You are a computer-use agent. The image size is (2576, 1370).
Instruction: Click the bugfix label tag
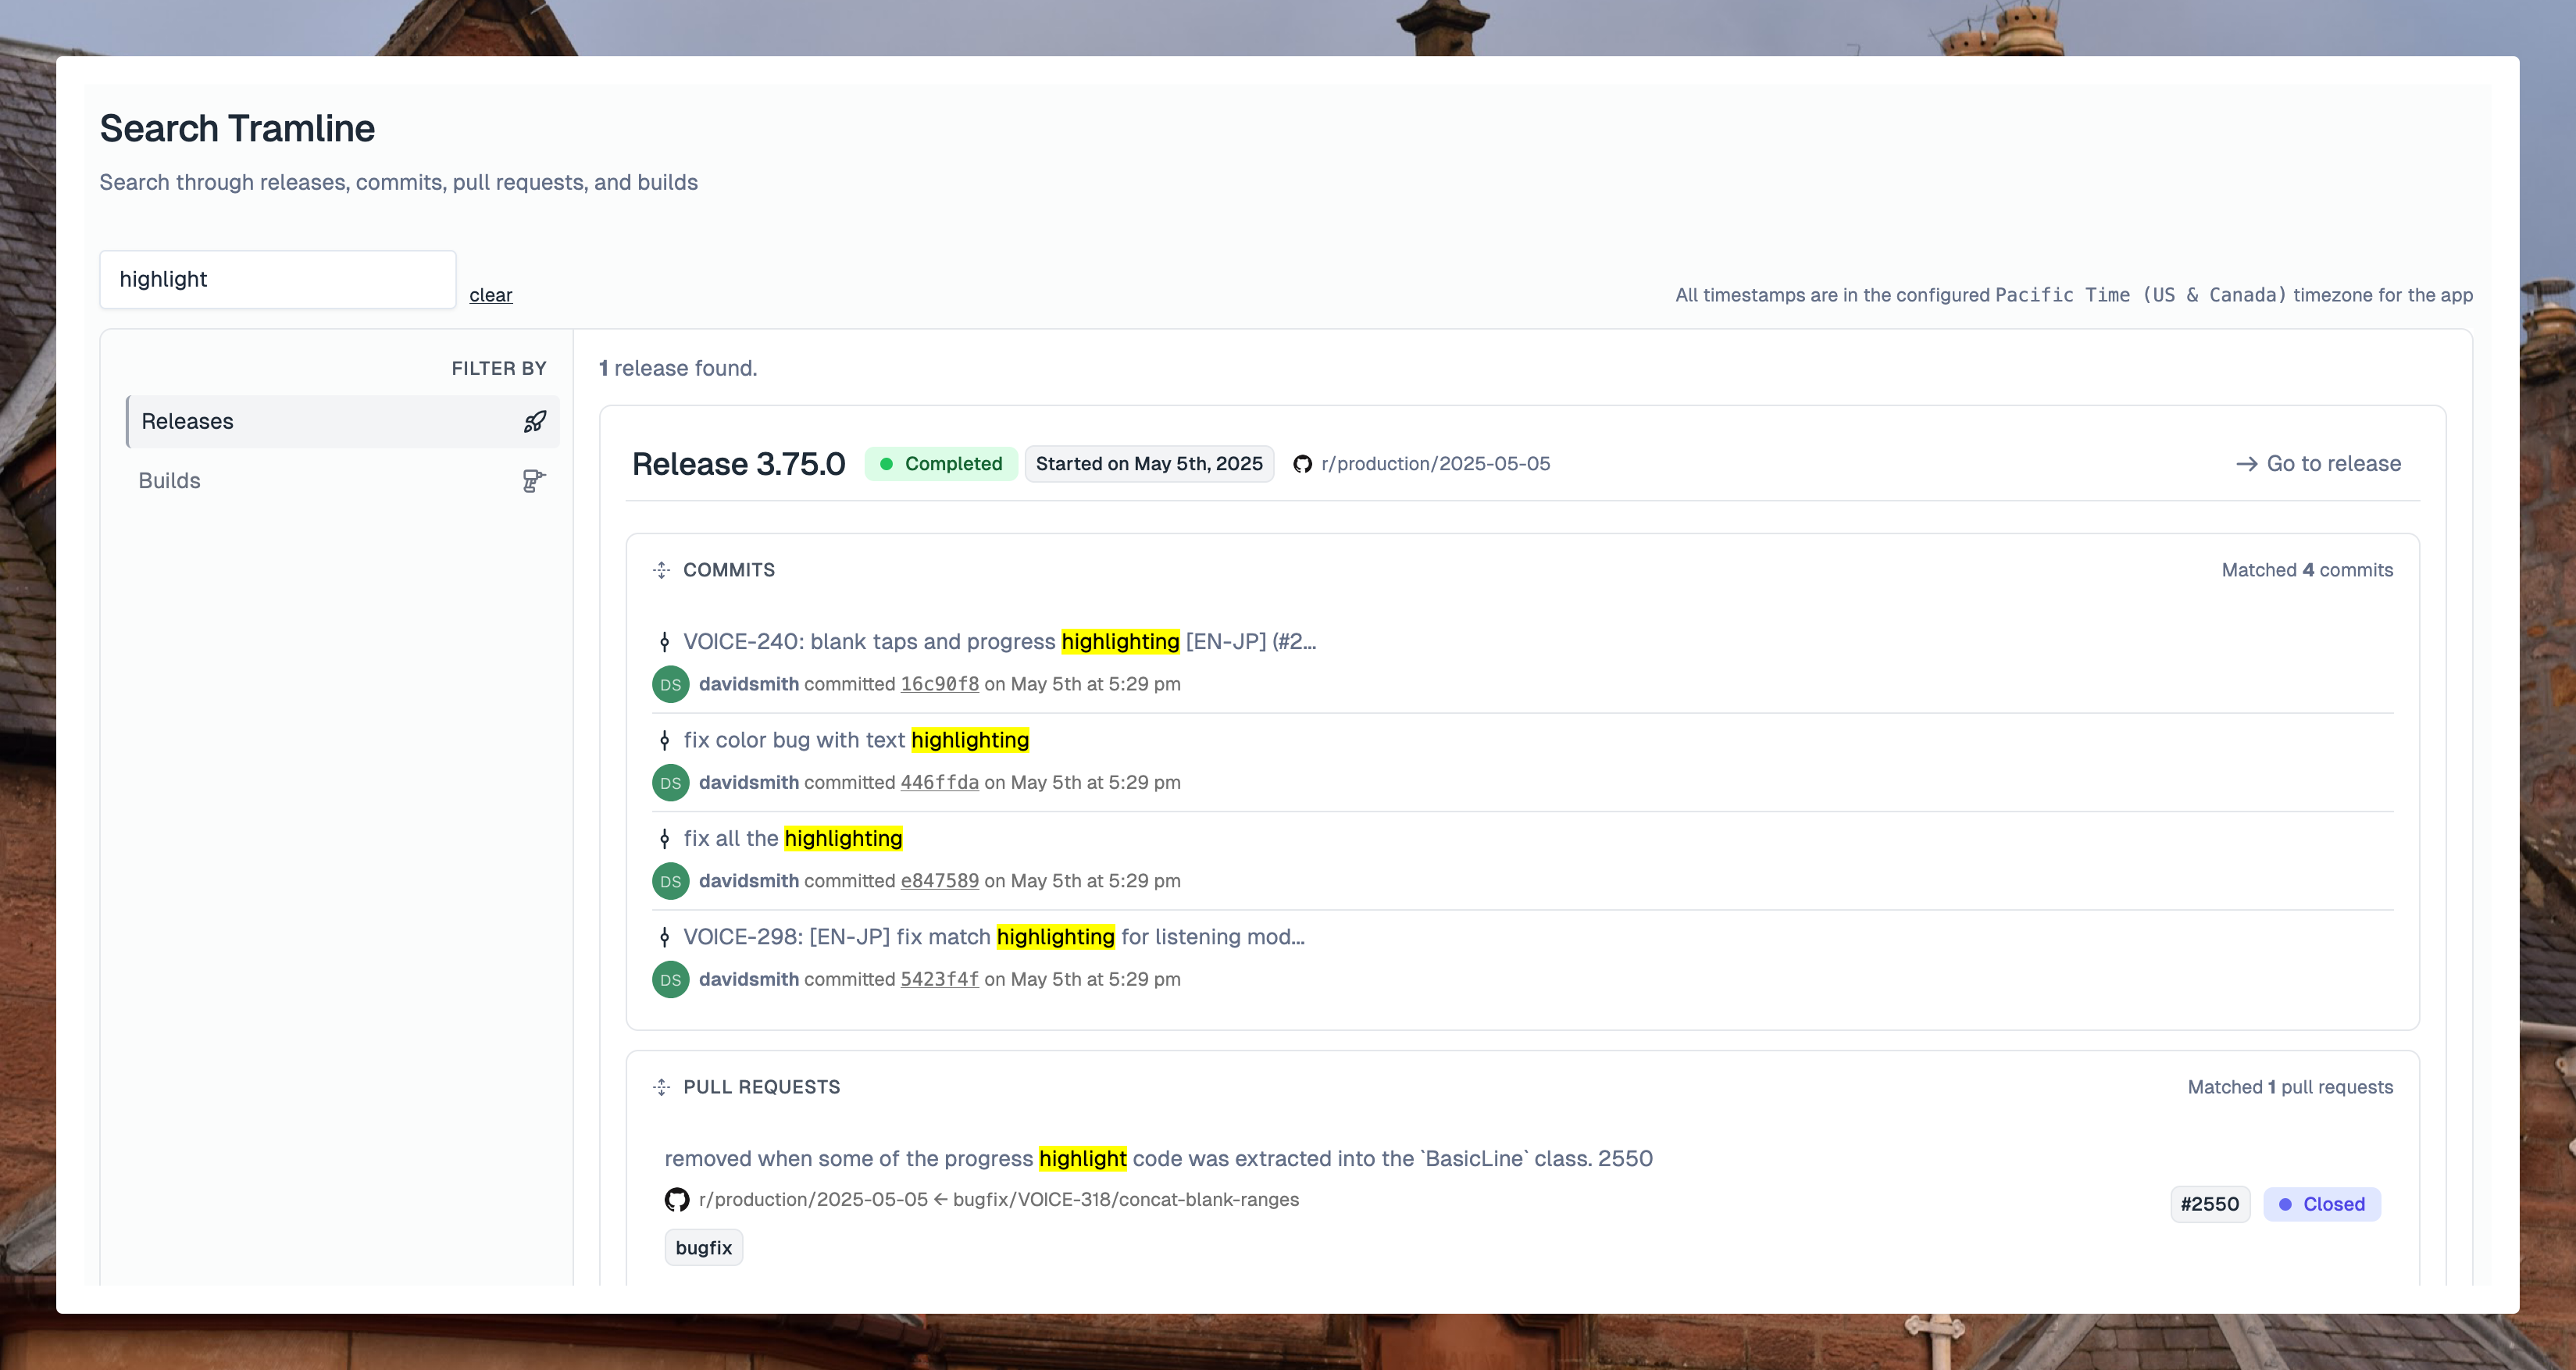point(703,1248)
